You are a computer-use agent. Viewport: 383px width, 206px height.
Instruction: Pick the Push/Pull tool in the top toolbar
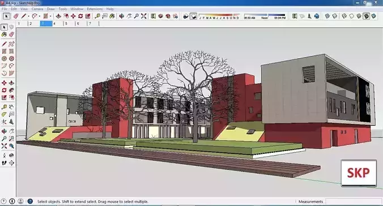pyautogui.click(x=58, y=16)
